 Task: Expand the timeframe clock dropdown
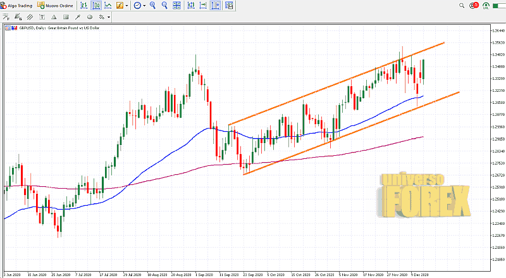[144, 6]
